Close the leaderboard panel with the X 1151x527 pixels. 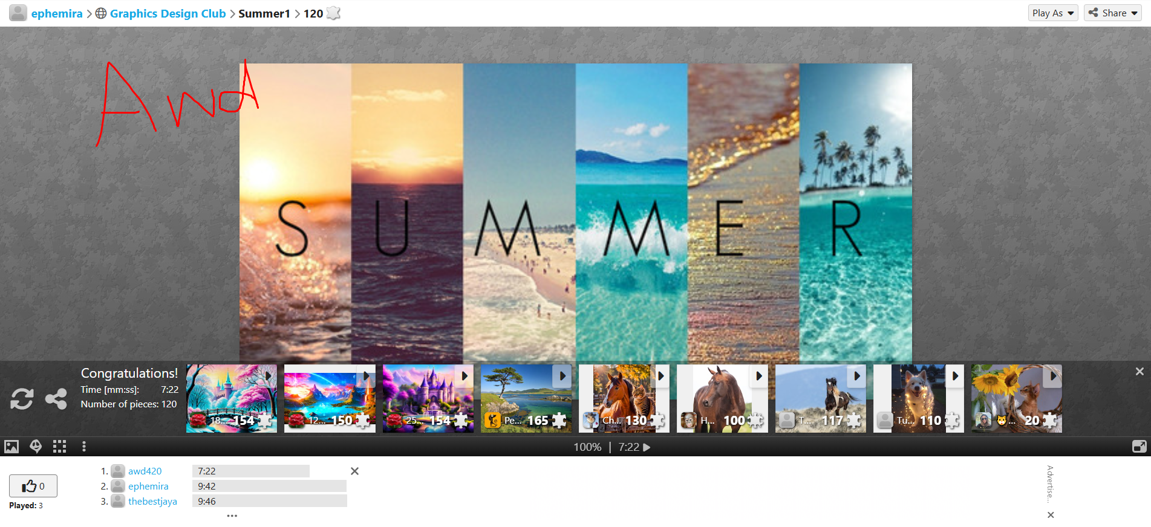point(355,471)
